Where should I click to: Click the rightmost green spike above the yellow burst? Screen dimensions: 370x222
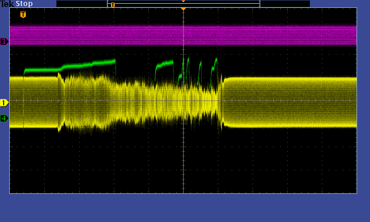tap(215, 62)
